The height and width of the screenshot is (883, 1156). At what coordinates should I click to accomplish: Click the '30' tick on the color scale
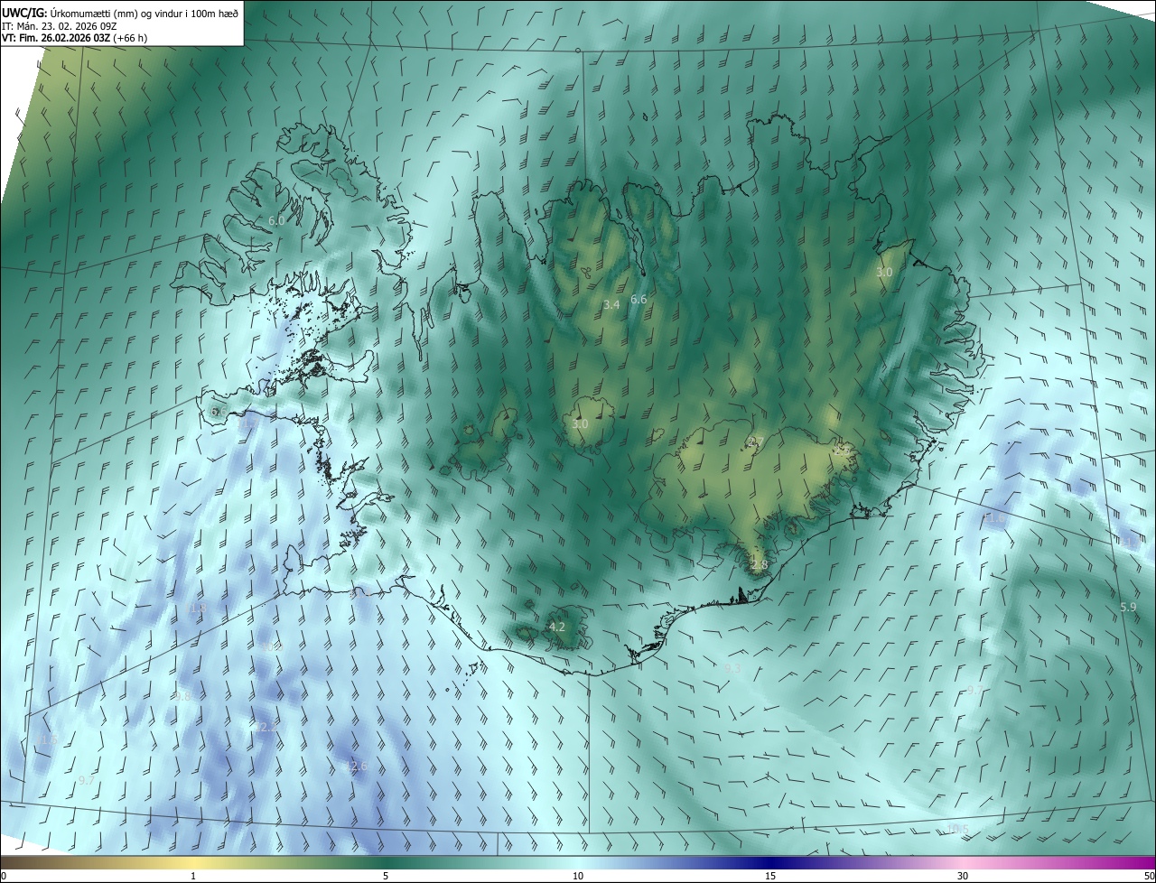coord(963,876)
